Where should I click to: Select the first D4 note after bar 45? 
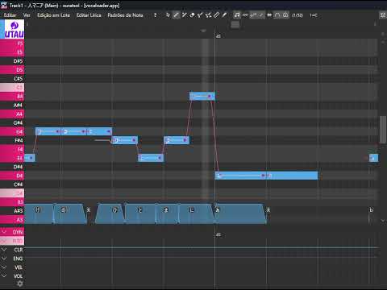pos(240,176)
